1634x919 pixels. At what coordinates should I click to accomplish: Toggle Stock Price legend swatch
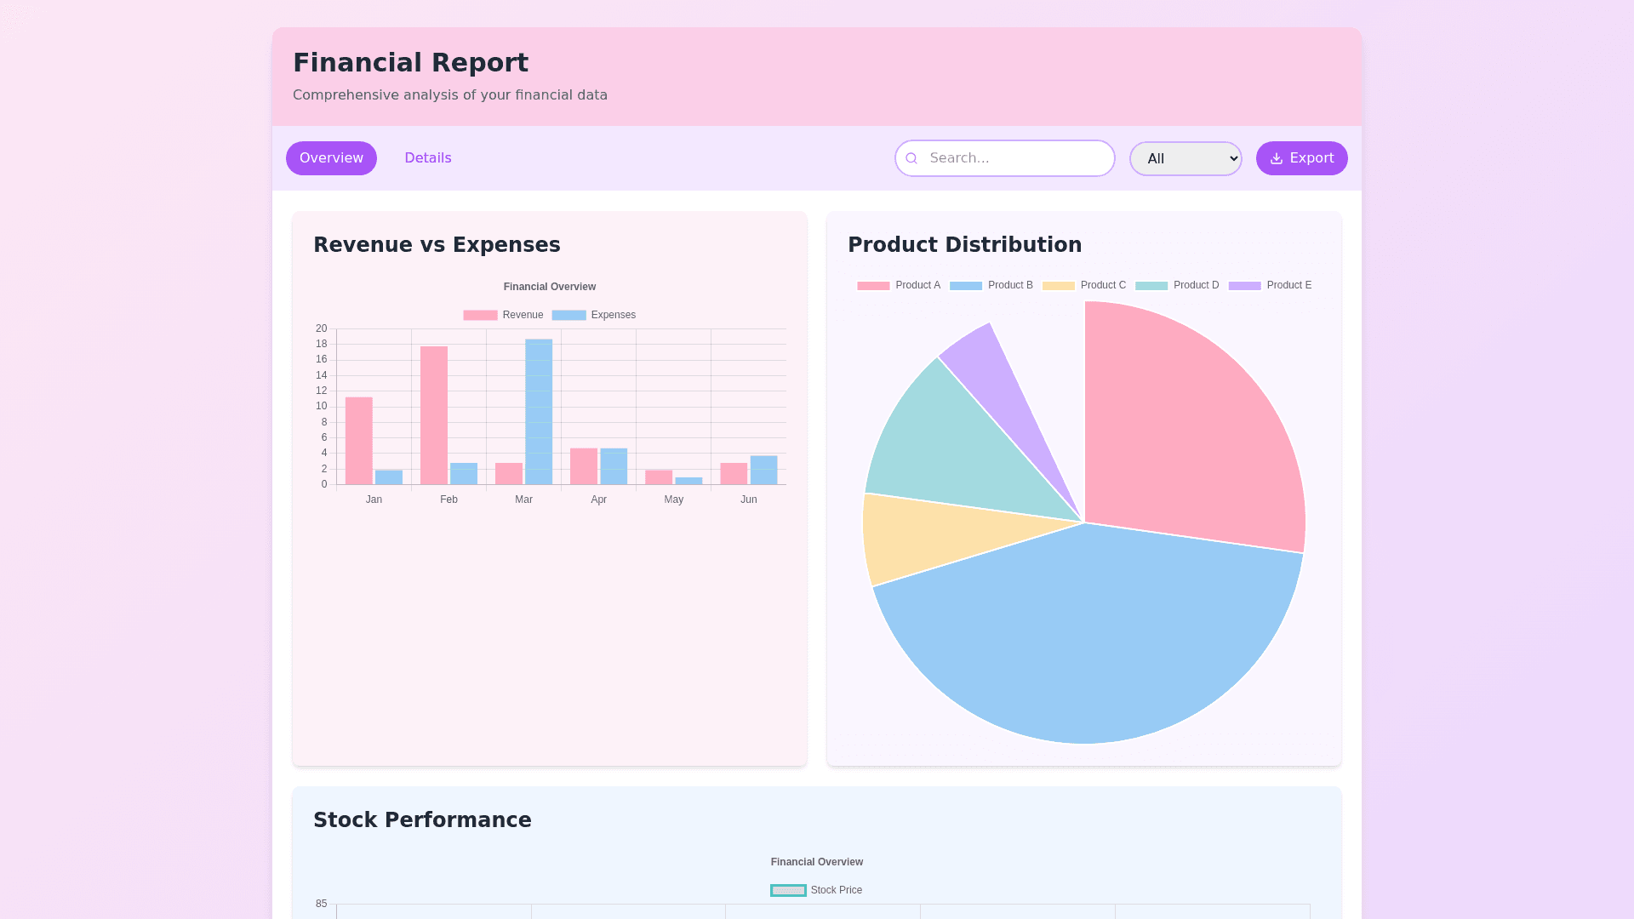pyautogui.click(x=788, y=890)
